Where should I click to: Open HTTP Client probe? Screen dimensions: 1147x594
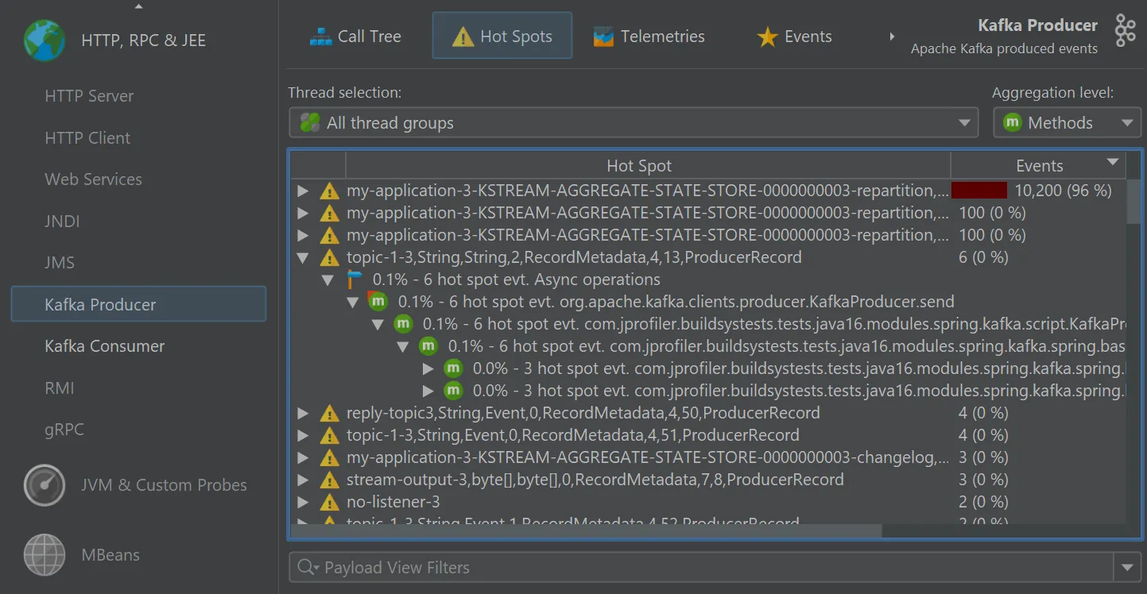(x=87, y=138)
